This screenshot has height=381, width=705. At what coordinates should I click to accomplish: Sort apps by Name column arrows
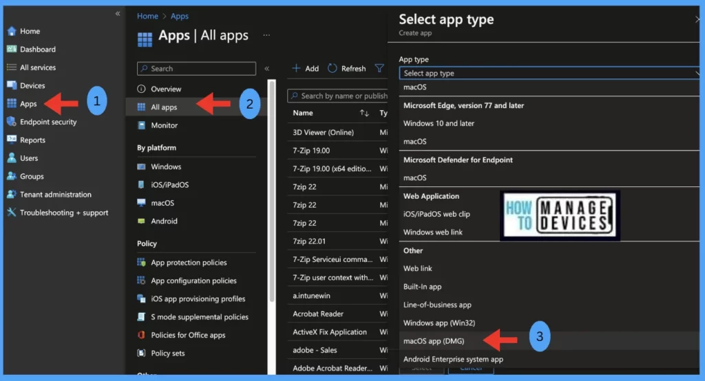click(364, 113)
